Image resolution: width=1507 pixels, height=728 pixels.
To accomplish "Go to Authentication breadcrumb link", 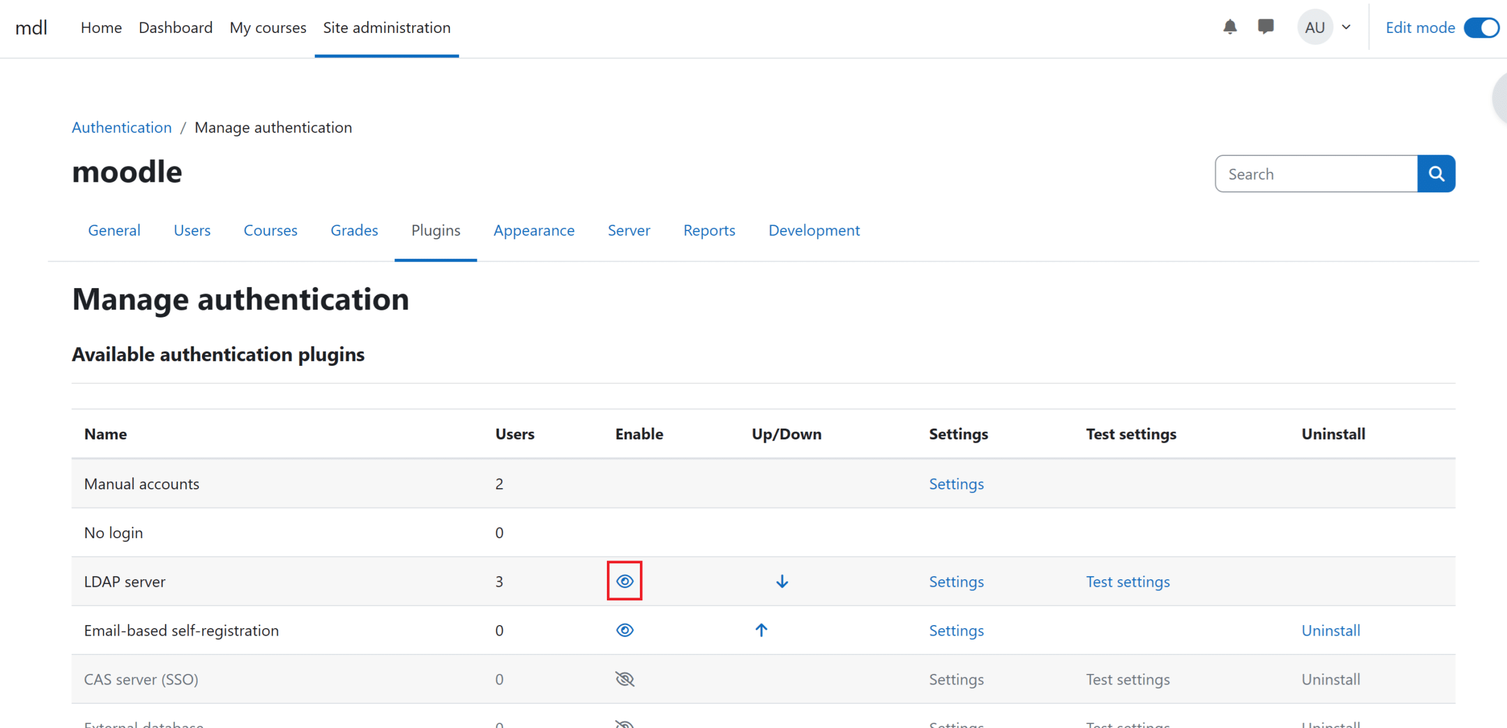I will click(x=122, y=128).
